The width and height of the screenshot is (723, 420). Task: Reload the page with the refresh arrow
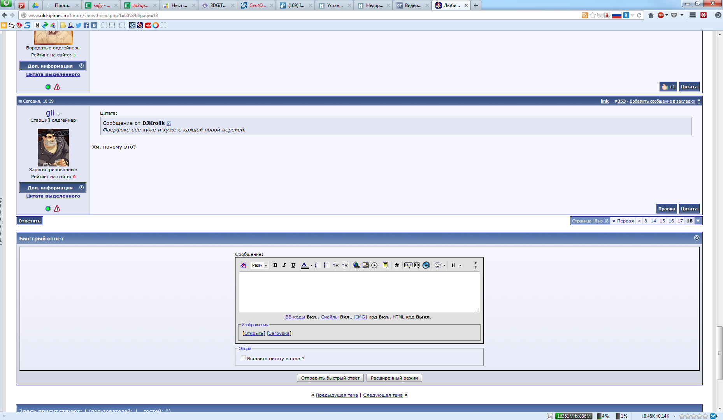click(x=639, y=15)
